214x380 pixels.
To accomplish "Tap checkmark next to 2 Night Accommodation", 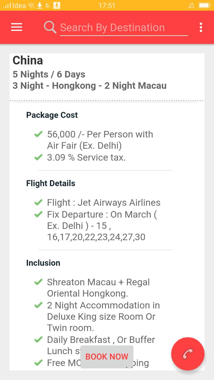I will tap(38, 305).
